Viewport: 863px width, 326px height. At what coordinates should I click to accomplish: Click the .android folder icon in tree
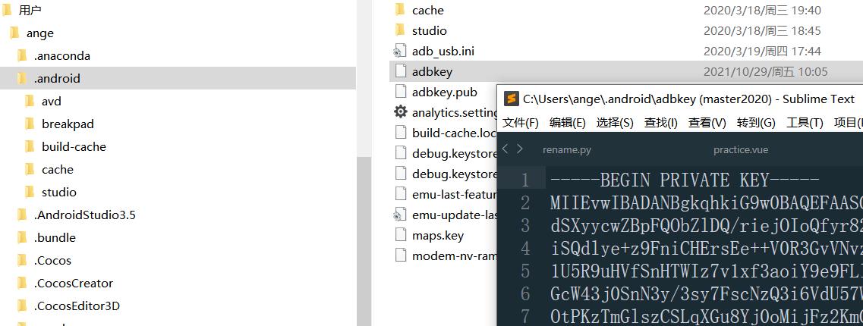pos(22,78)
